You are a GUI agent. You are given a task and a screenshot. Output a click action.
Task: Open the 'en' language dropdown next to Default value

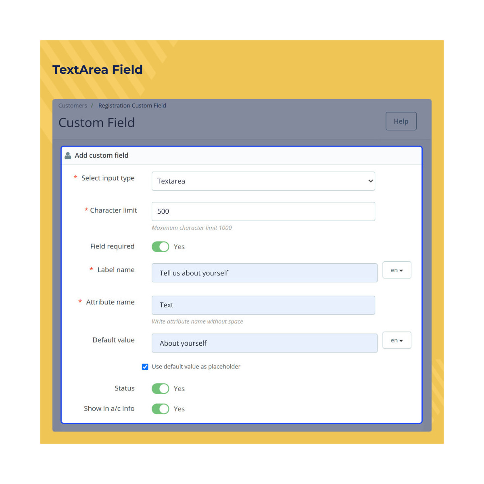click(x=396, y=340)
